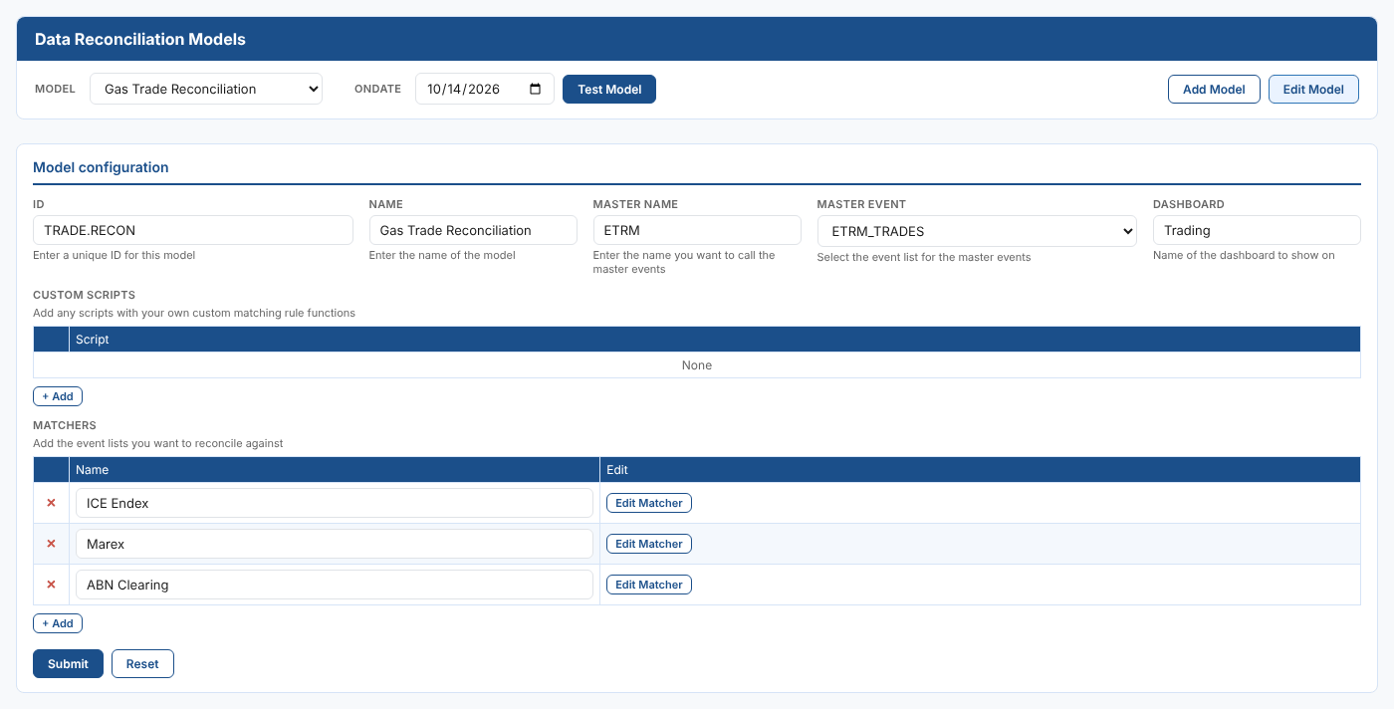Focus the ID field containing TRADE.RECON
The image size is (1394, 709).
[193, 230]
